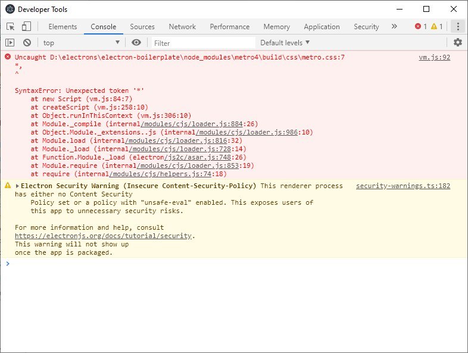Viewport: 468px width, 353px height.
Task: Open the Sources tab
Action: tap(142, 27)
